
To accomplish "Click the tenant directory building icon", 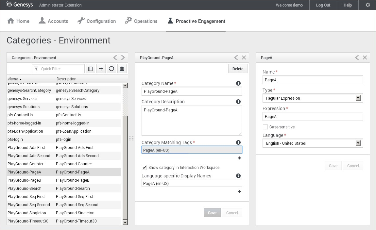I will (122, 69).
